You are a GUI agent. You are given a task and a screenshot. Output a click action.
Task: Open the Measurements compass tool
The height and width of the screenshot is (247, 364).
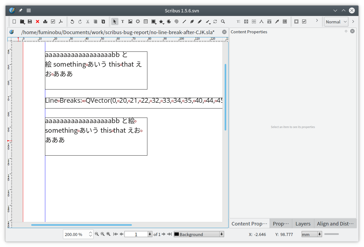point(261,21)
